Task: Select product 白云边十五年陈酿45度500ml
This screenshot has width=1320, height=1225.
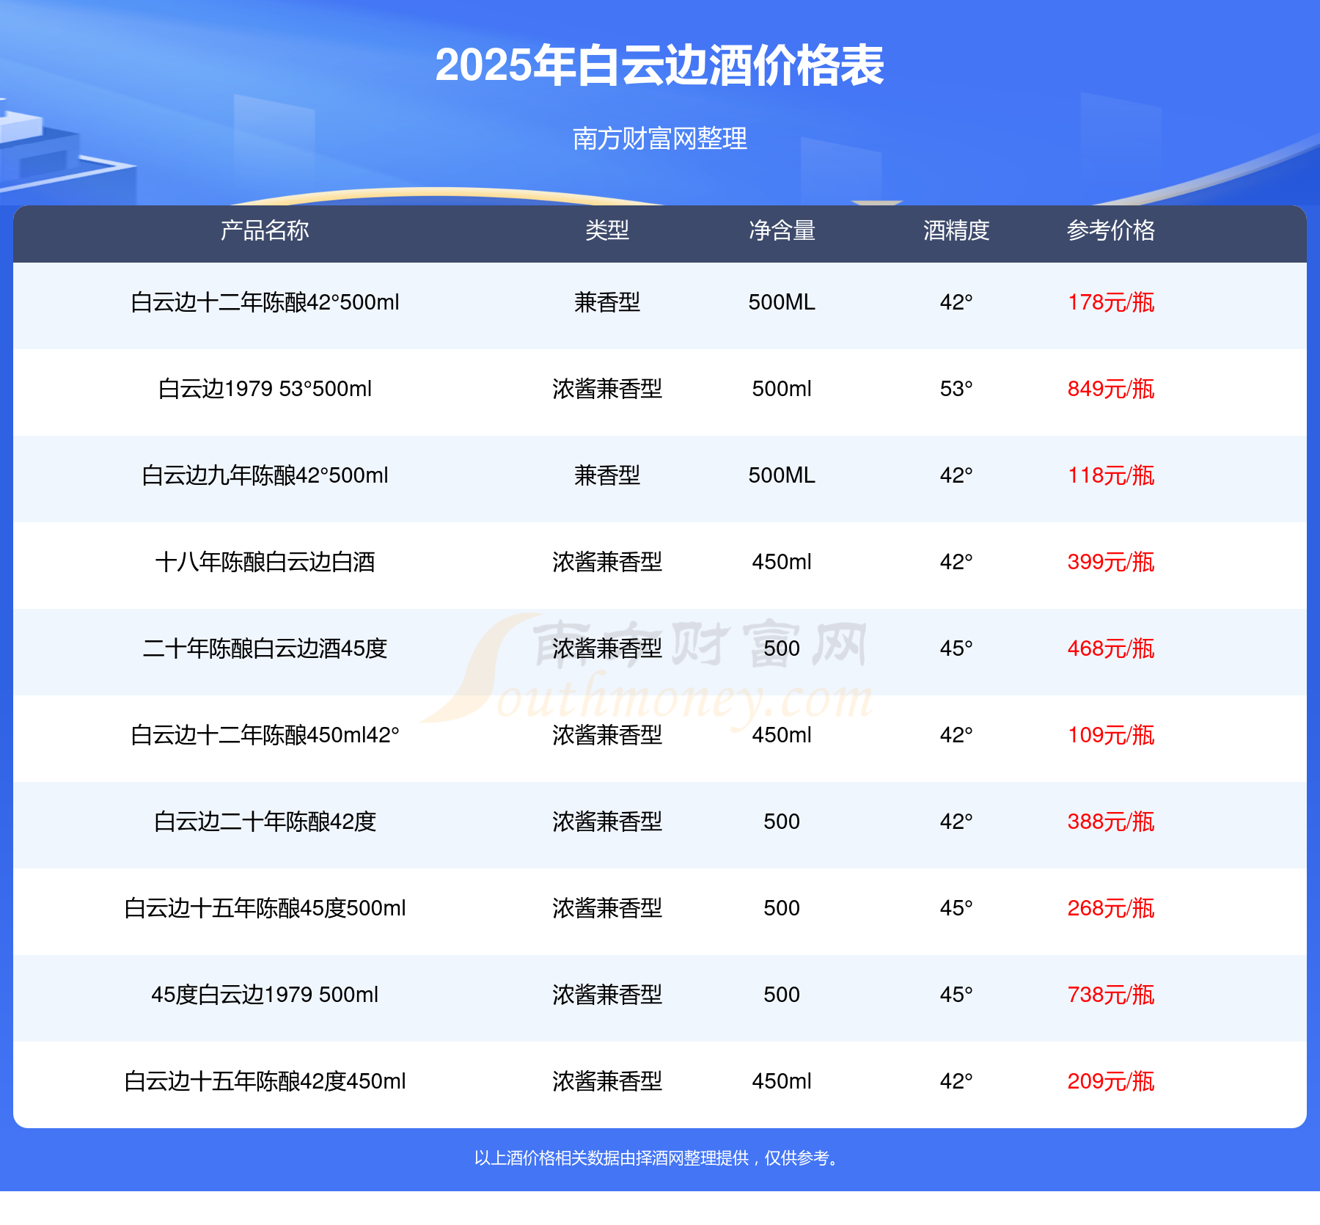Action: click(265, 908)
